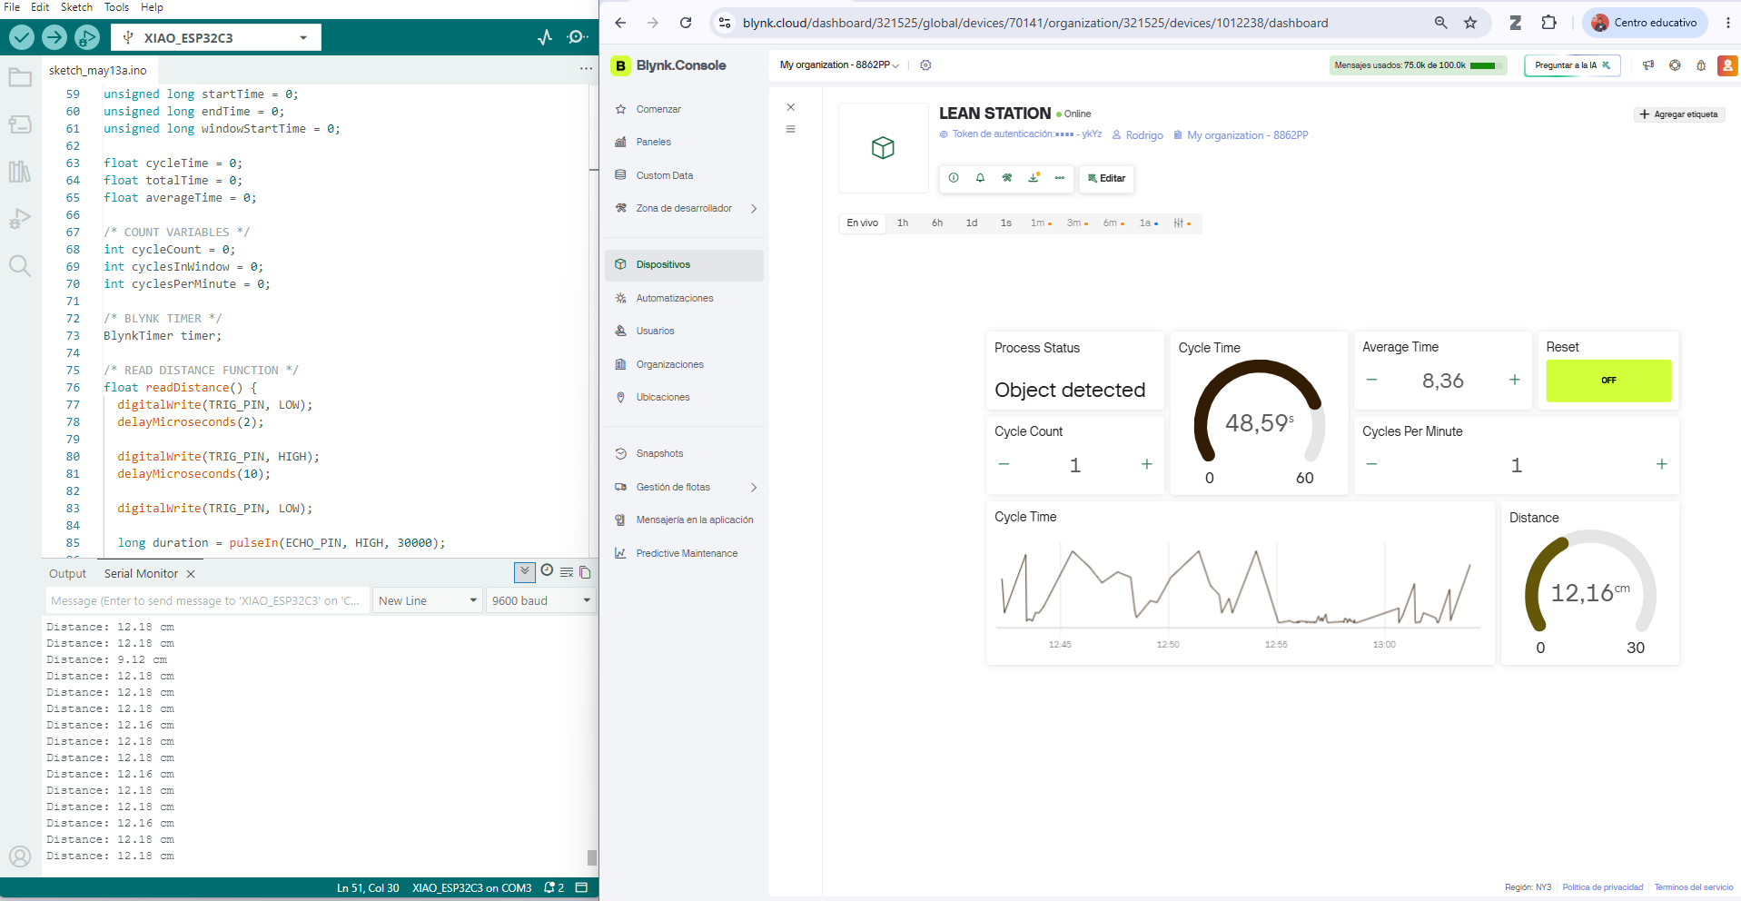Click the firmware download icon for device
Image resolution: width=1741 pixels, height=901 pixels.
[x=1034, y=178]
